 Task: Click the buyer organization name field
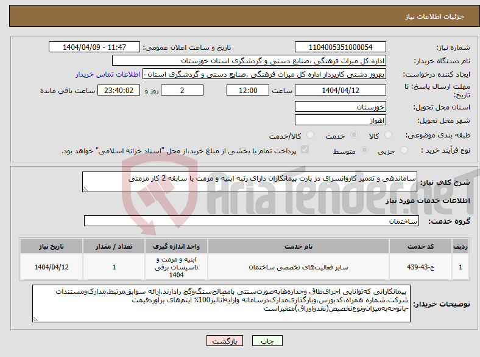(249, 61)
